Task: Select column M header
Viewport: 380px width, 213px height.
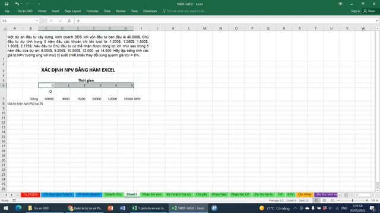Action: pos(205,28)
